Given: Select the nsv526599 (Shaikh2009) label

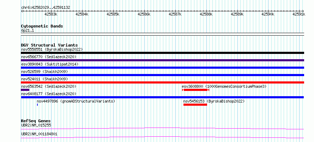Looking at the screenshot, I should 44,72.
